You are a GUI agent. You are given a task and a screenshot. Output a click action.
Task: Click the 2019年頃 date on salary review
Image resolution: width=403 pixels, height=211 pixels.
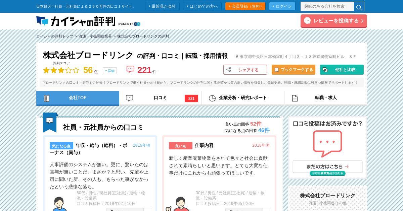pos(142,145)
